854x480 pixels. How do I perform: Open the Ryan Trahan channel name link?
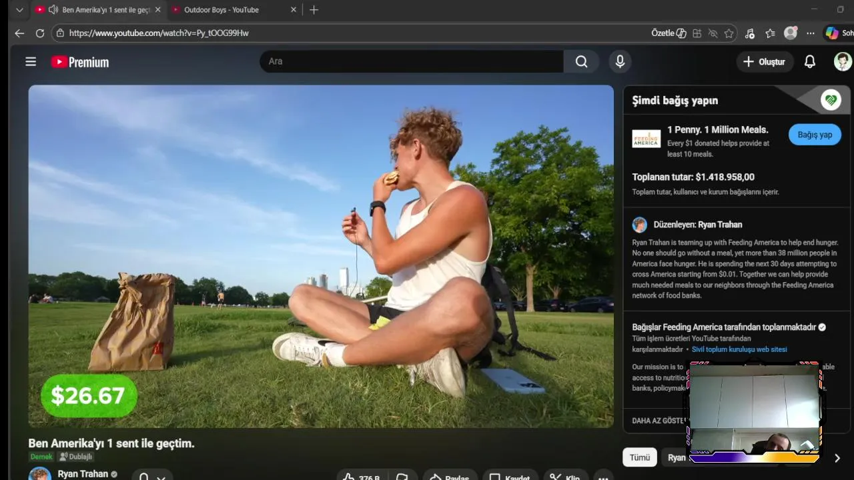coord(83,473)
